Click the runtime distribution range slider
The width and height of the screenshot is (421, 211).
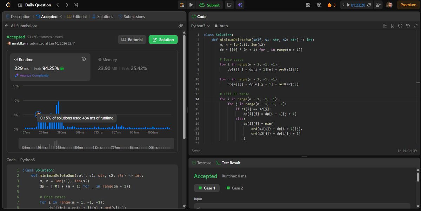96,144
